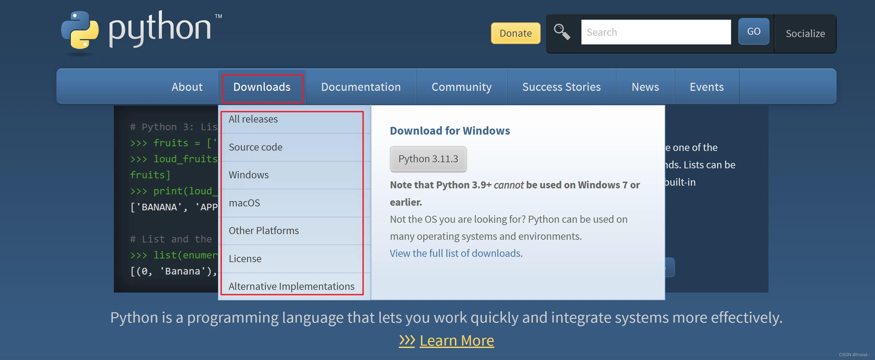
Task: Click code line '>>> fruits = ['
Action: pyautogui.click(x=174, y=143)
